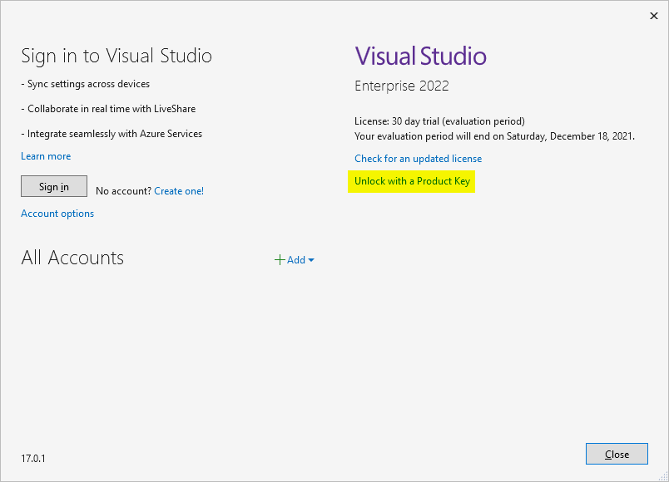Expand the Add account dropdown
669x482 pixels.
295,259
